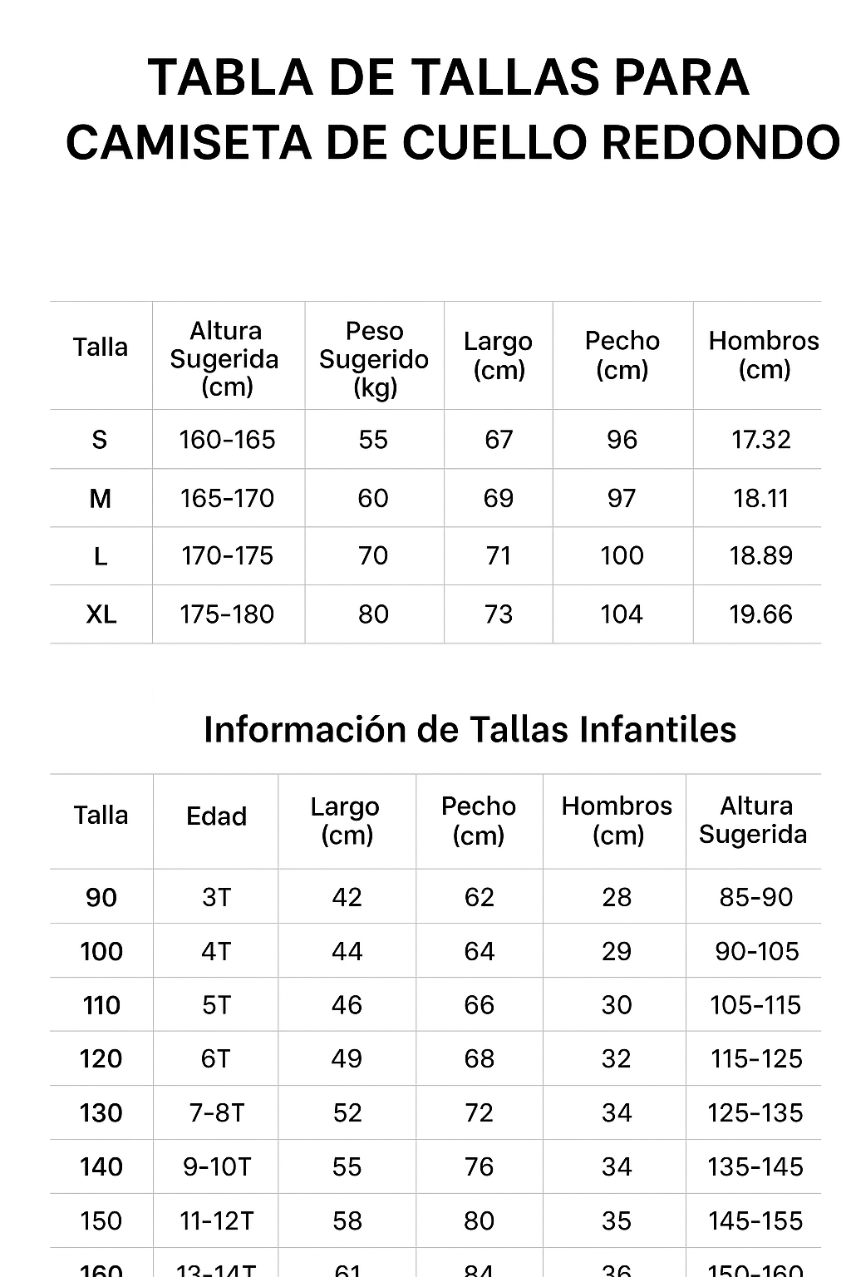
Task: Select the 'Hombros (cm)' header in adult table
Action: click(x=763, y=355)
